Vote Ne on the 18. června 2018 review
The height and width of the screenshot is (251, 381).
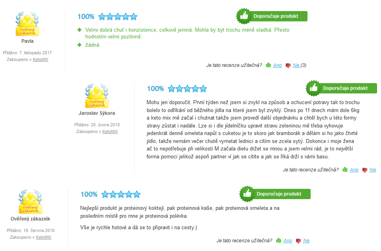pos(306,241)
